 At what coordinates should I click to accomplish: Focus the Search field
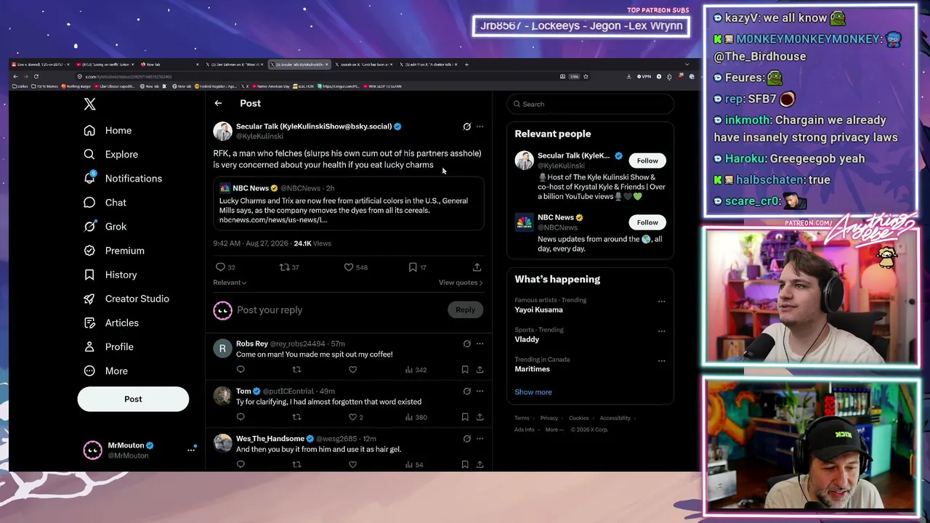coord(590,104)
